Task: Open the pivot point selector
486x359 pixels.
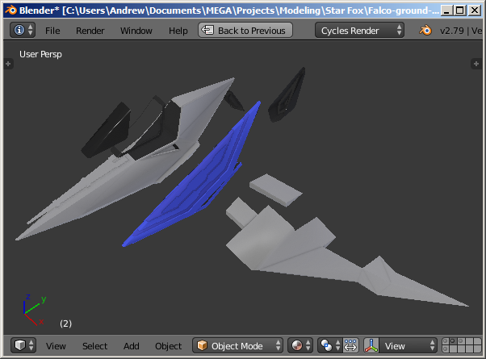Action: click(x=329, y=345)
